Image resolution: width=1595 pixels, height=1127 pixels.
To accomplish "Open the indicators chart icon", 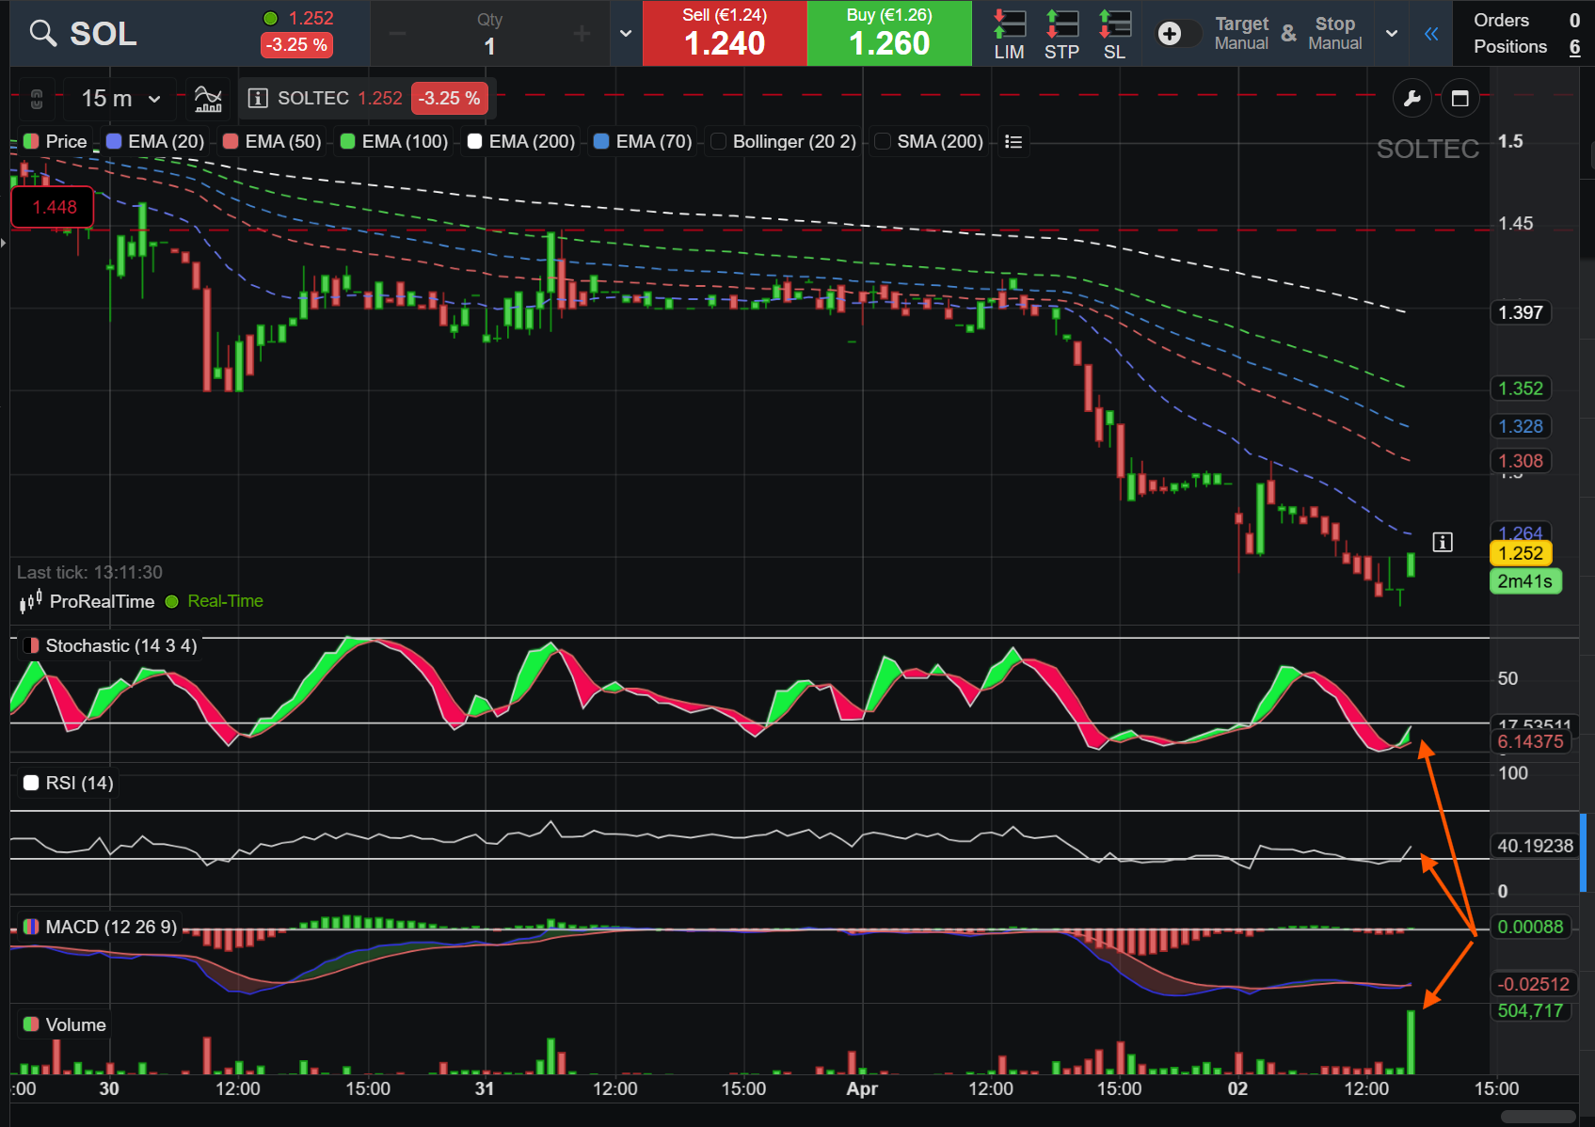I will click(x=208, y=98).
